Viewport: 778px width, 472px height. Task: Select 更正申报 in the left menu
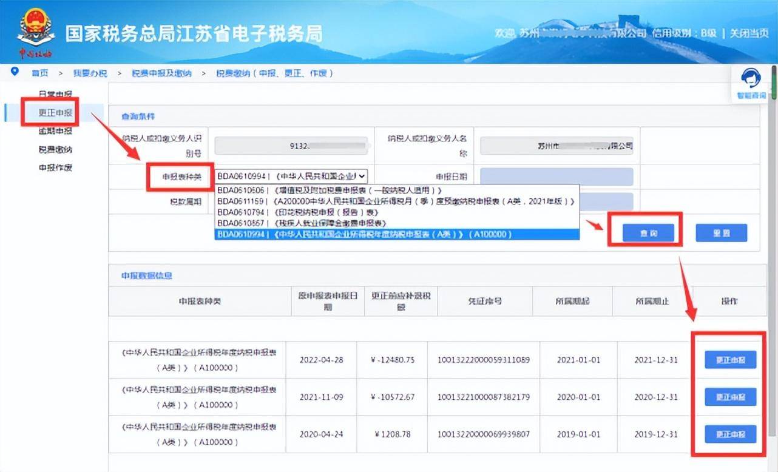coord(55,113)
